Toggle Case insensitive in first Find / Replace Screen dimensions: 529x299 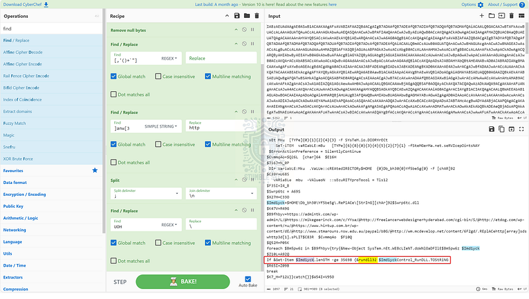coord(158,76)
